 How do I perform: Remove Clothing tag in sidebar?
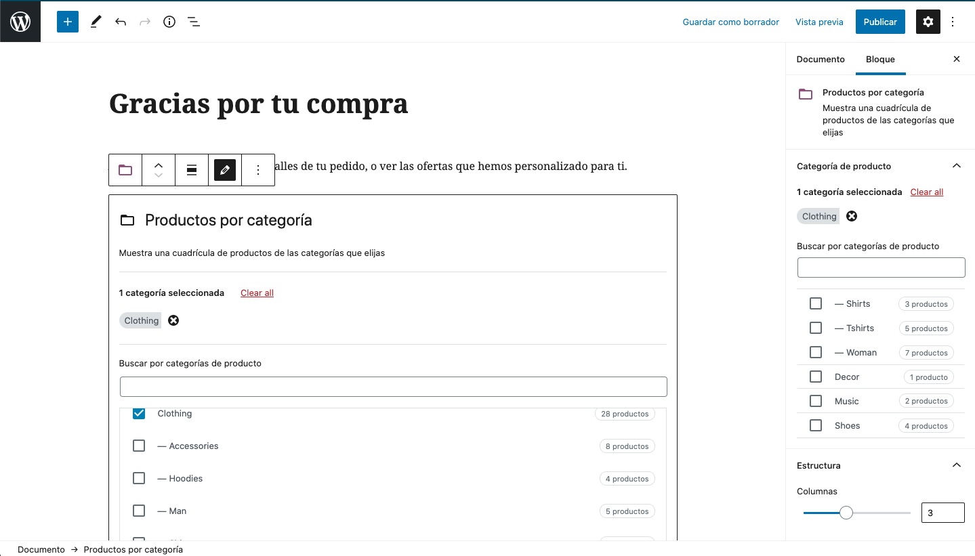tap(852, 216)
